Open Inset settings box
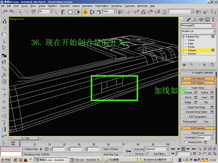 click(x=212, y=97)
